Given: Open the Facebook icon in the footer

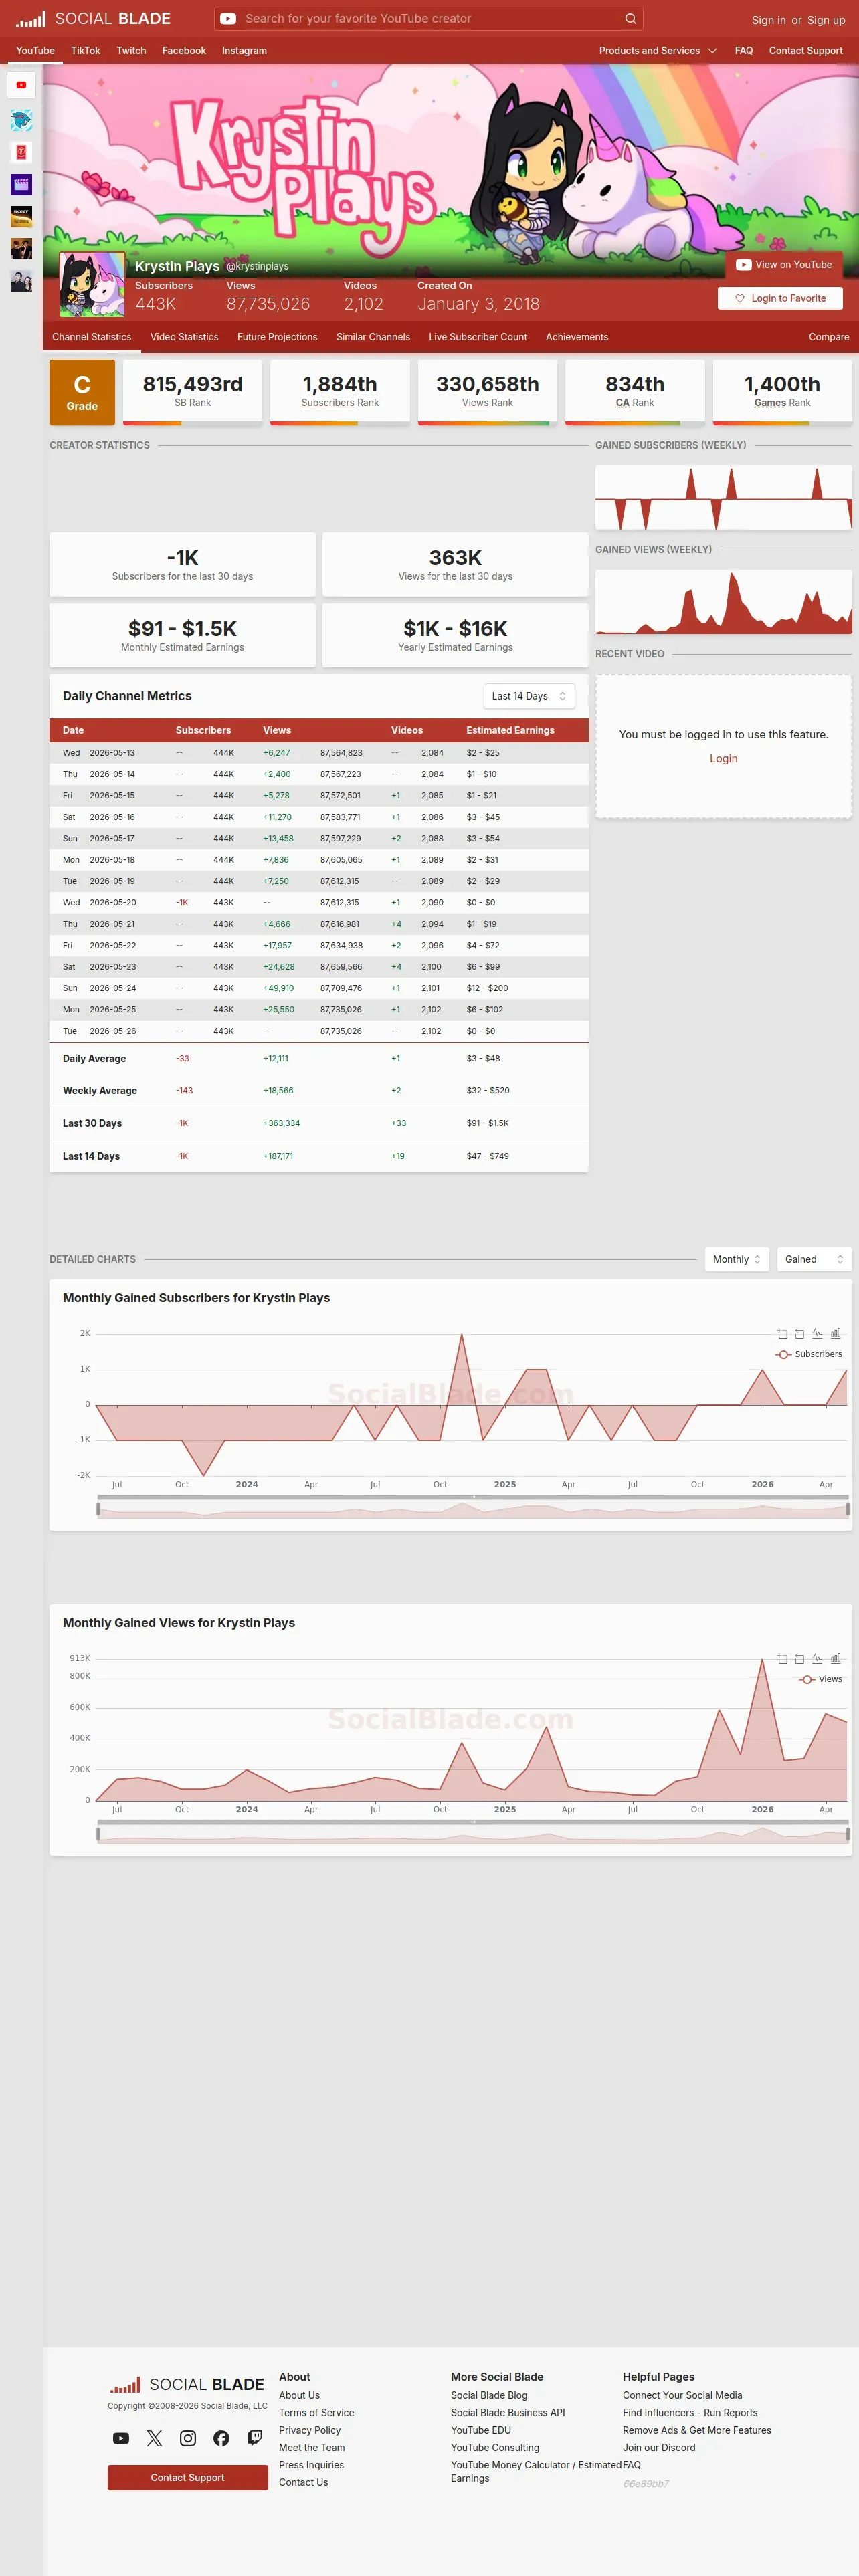Looking at the screenshot, I should click(x=221, y=2438).
